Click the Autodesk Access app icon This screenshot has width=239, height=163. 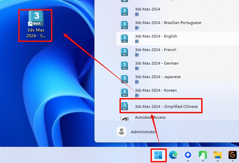[x=125, y=119]
